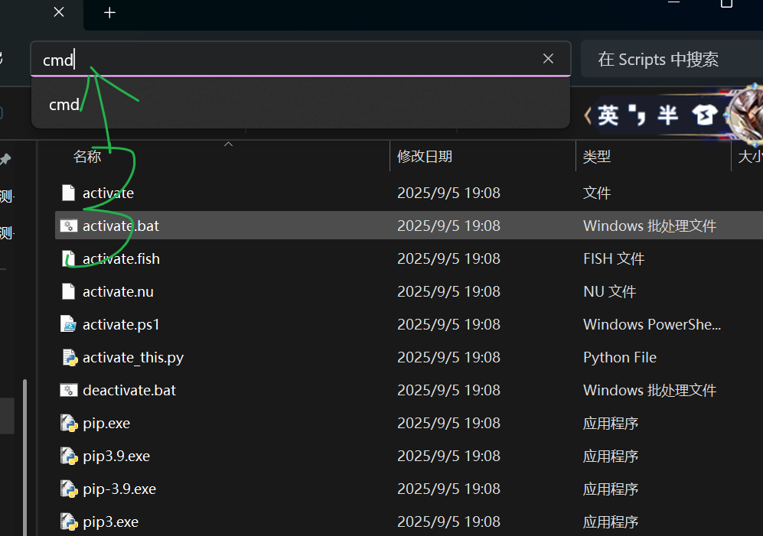Image resolution: width=763 pixels, height=536 pixels.
Task: Click the pip3.exe application icon
Action: 69,522
